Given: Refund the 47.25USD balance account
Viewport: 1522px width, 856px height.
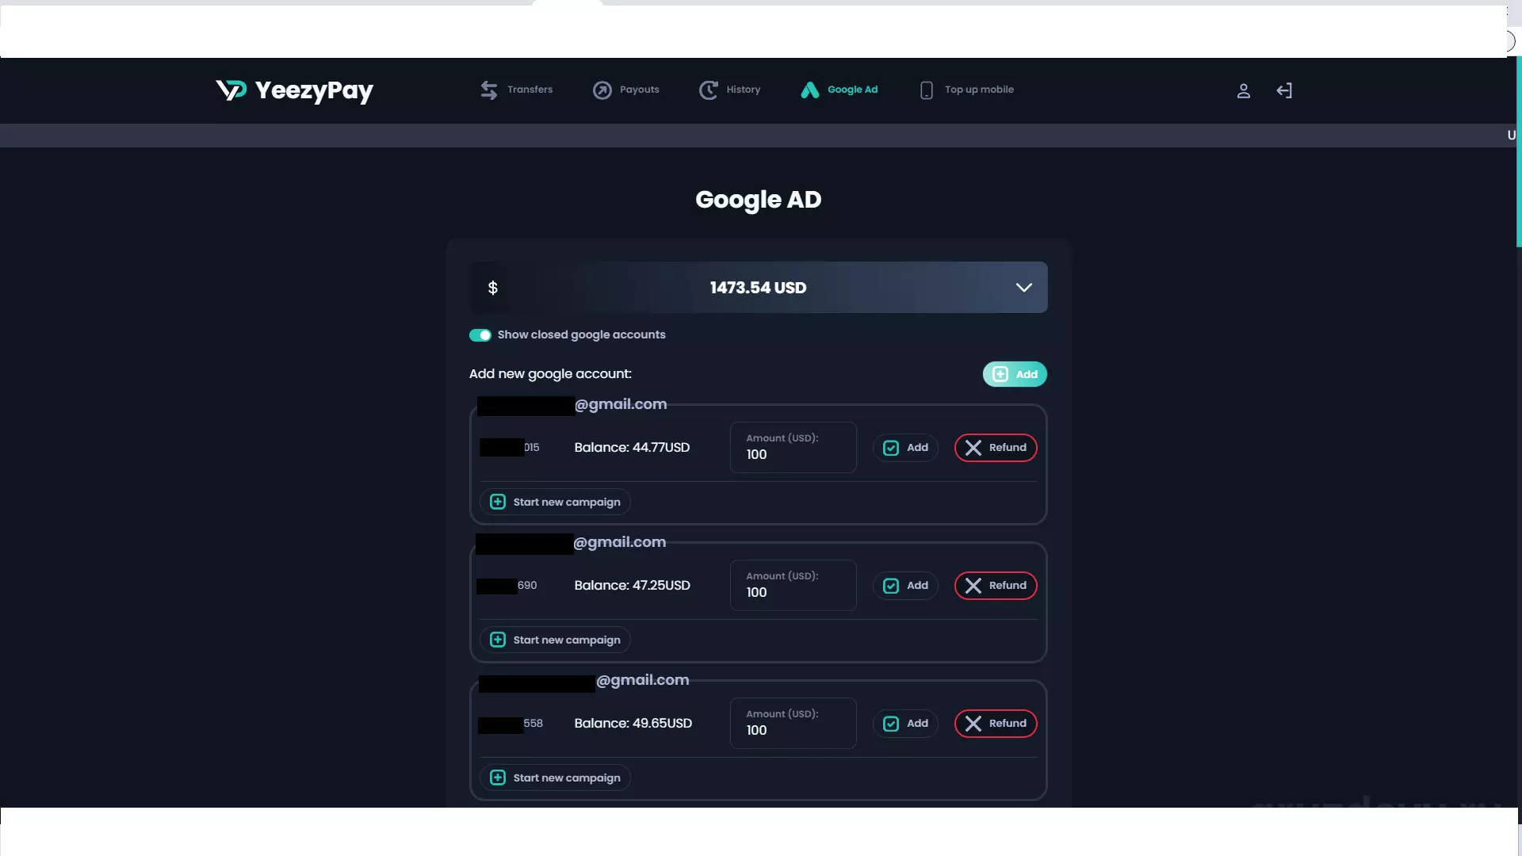Looking at the screenshot, I should (x=996, y=586).
